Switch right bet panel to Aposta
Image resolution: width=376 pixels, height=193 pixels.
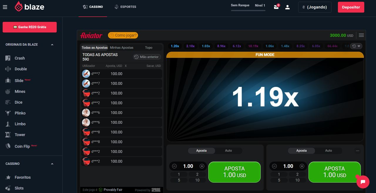pos(301,151)
